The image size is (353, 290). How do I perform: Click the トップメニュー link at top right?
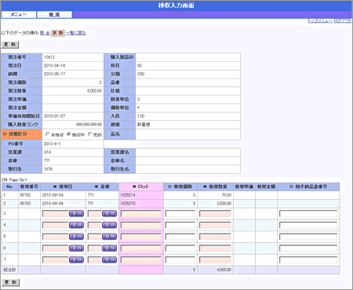coord(320,20)
